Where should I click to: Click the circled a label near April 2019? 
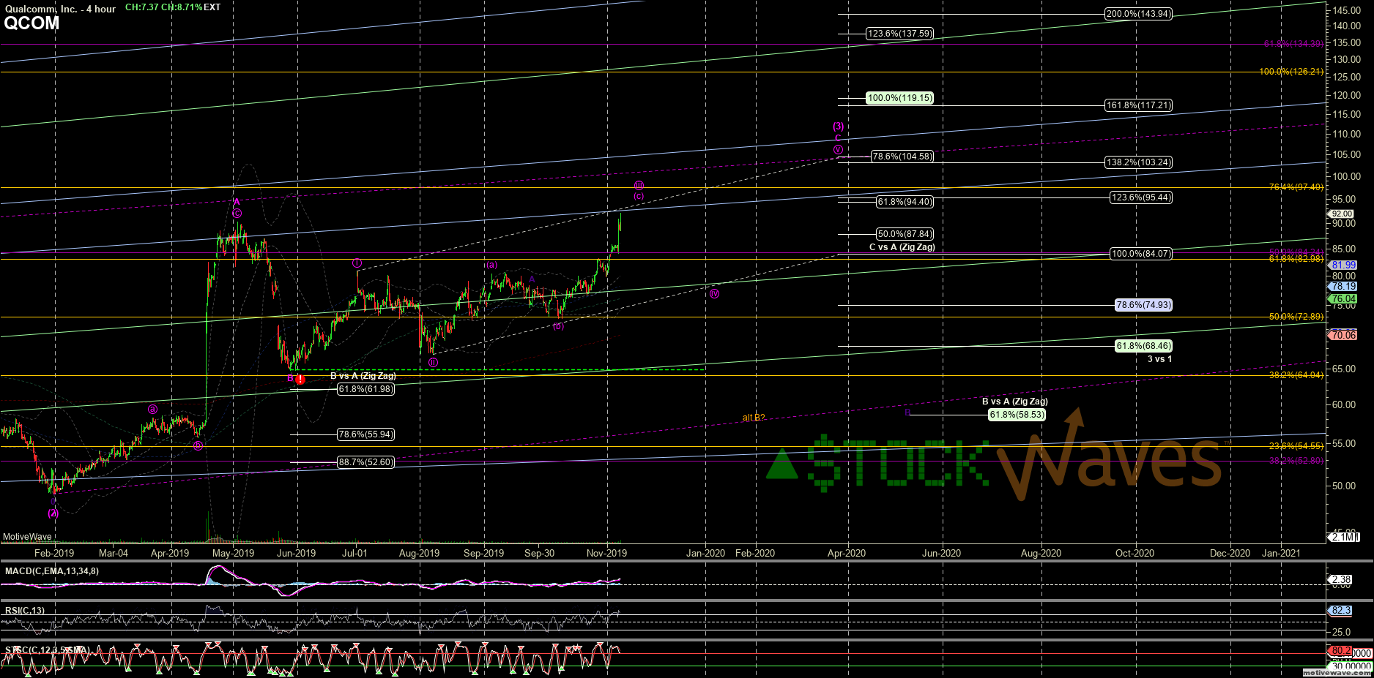152,410
